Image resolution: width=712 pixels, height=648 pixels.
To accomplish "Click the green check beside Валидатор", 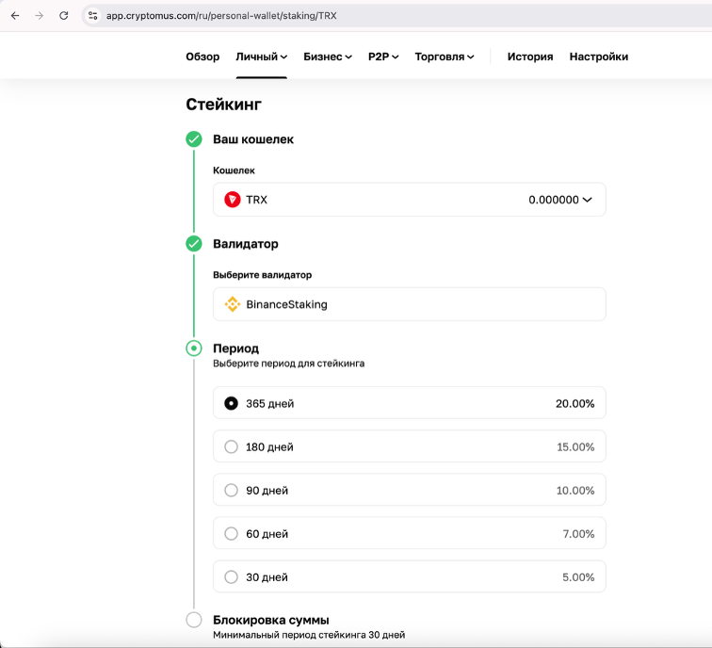I will point(194,243).
